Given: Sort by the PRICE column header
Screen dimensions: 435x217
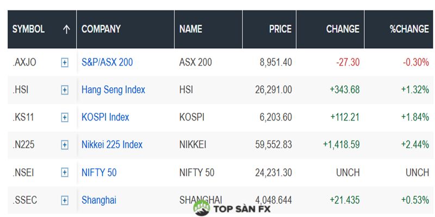Looking at the screenshot, I should (x=280, y=29).
